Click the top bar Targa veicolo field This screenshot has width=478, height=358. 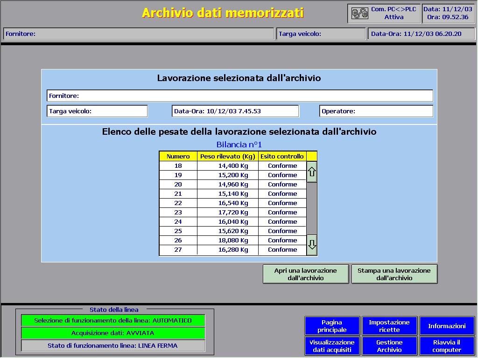click(x=321, y=34)
